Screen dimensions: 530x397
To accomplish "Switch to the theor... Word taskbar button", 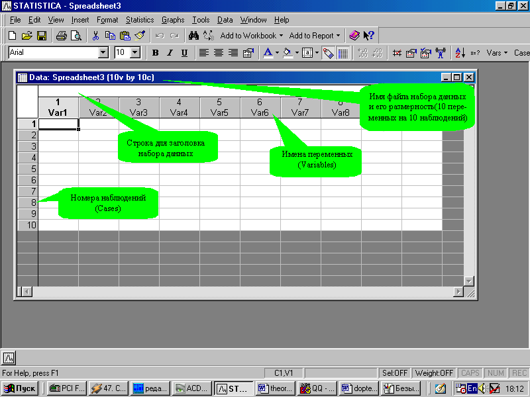I will (276, 388).
